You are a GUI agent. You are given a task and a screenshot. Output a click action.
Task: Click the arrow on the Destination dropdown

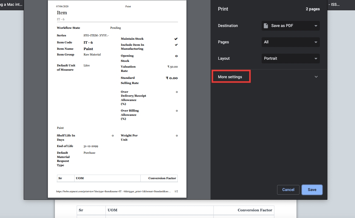[x=316, y=26]
